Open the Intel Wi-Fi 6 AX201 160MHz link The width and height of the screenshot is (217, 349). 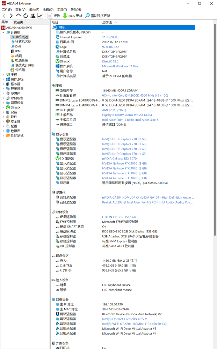click(135, 324)
